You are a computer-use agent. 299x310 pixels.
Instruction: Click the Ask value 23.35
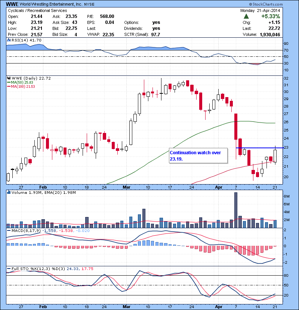(71, 16)
